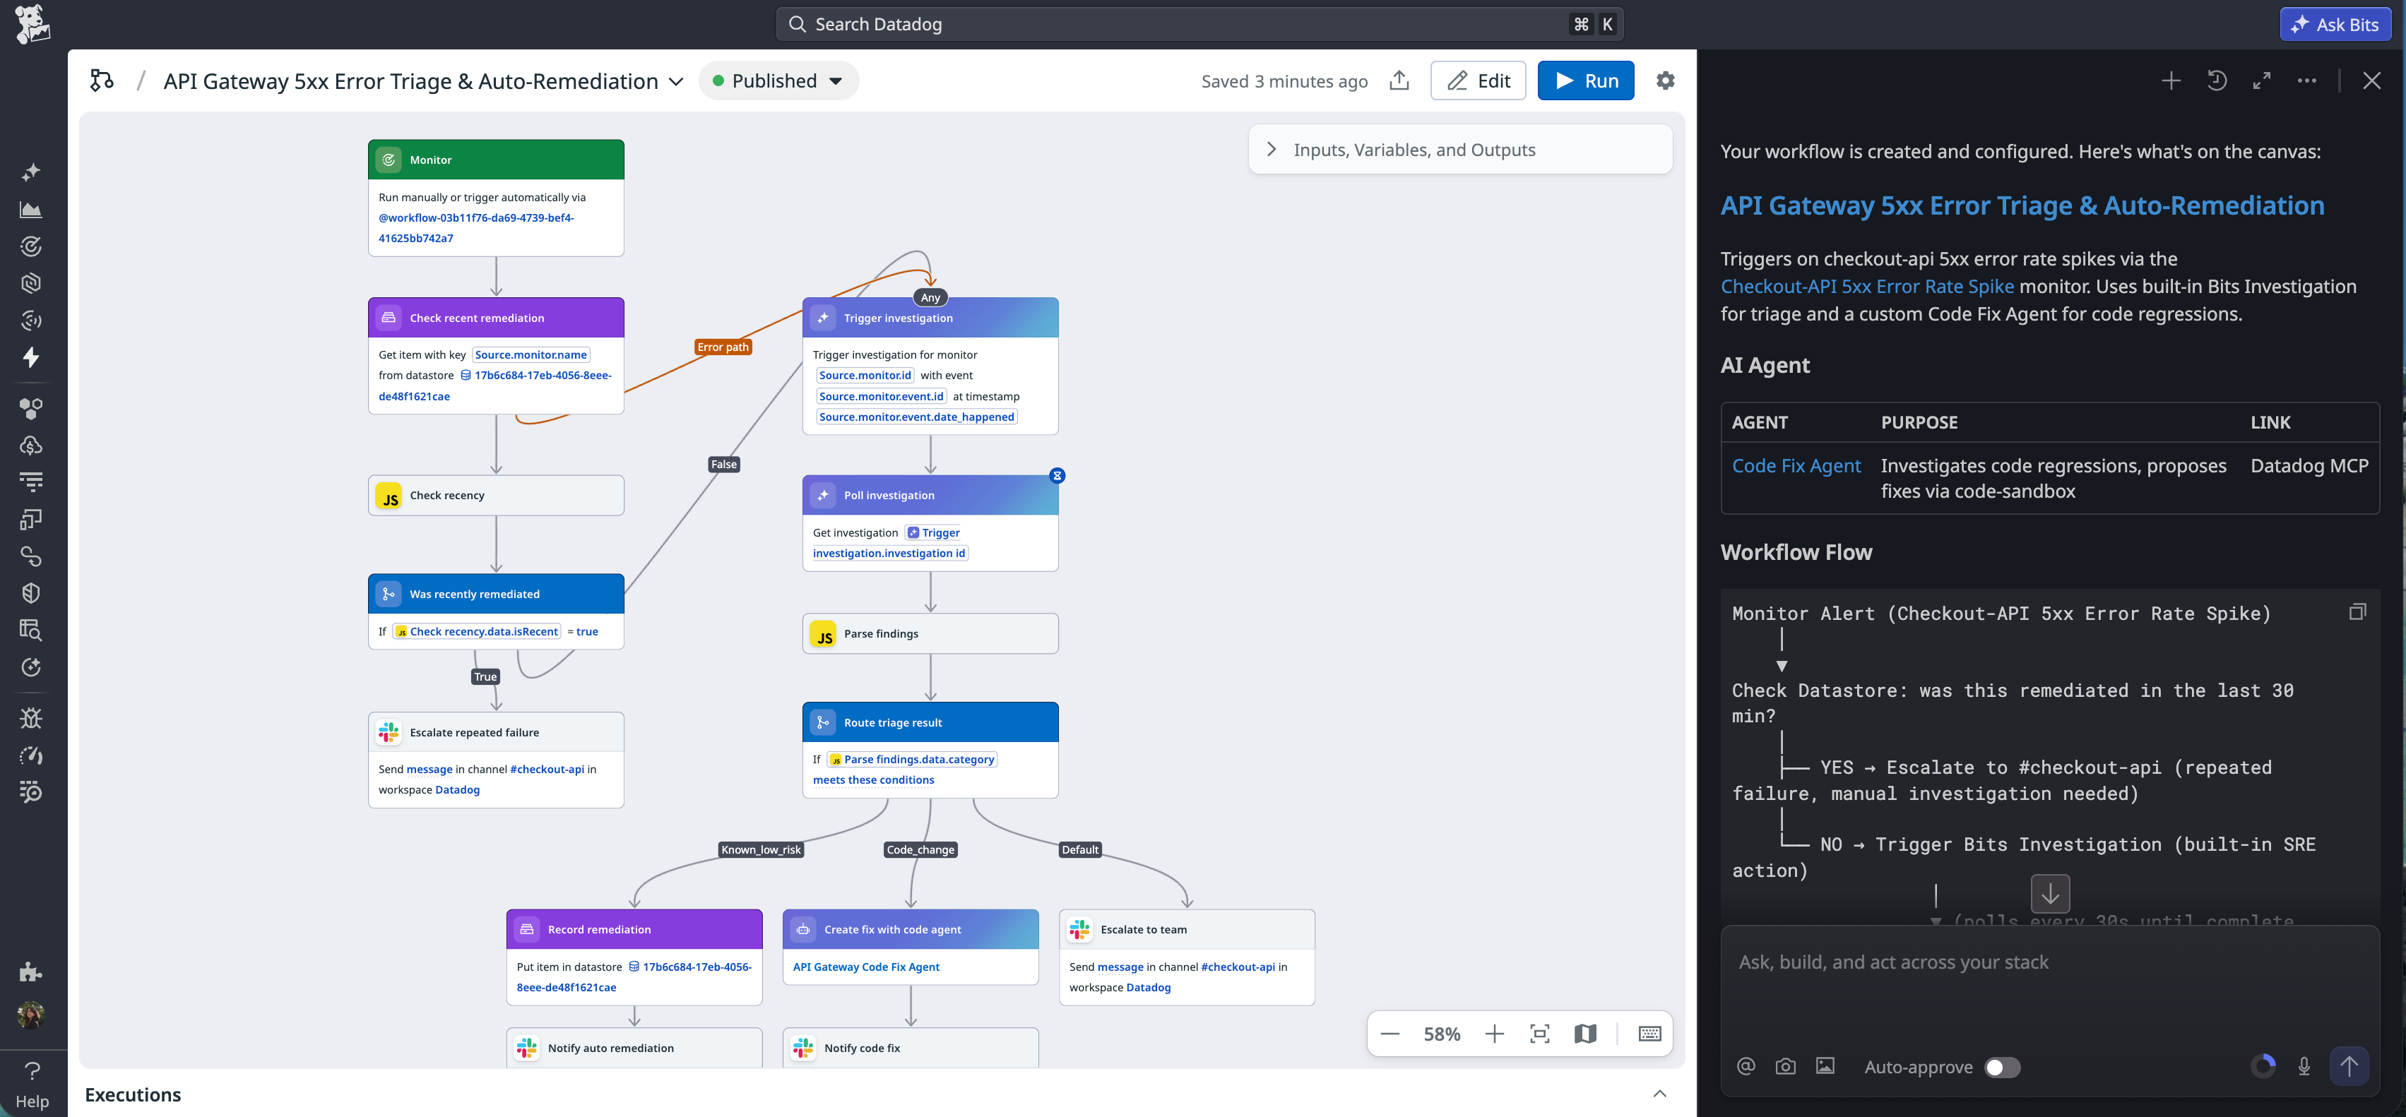The image size is (2406, 1117).
Task: Toggle the Auto-approve switch
Action: [2001, 1068]
